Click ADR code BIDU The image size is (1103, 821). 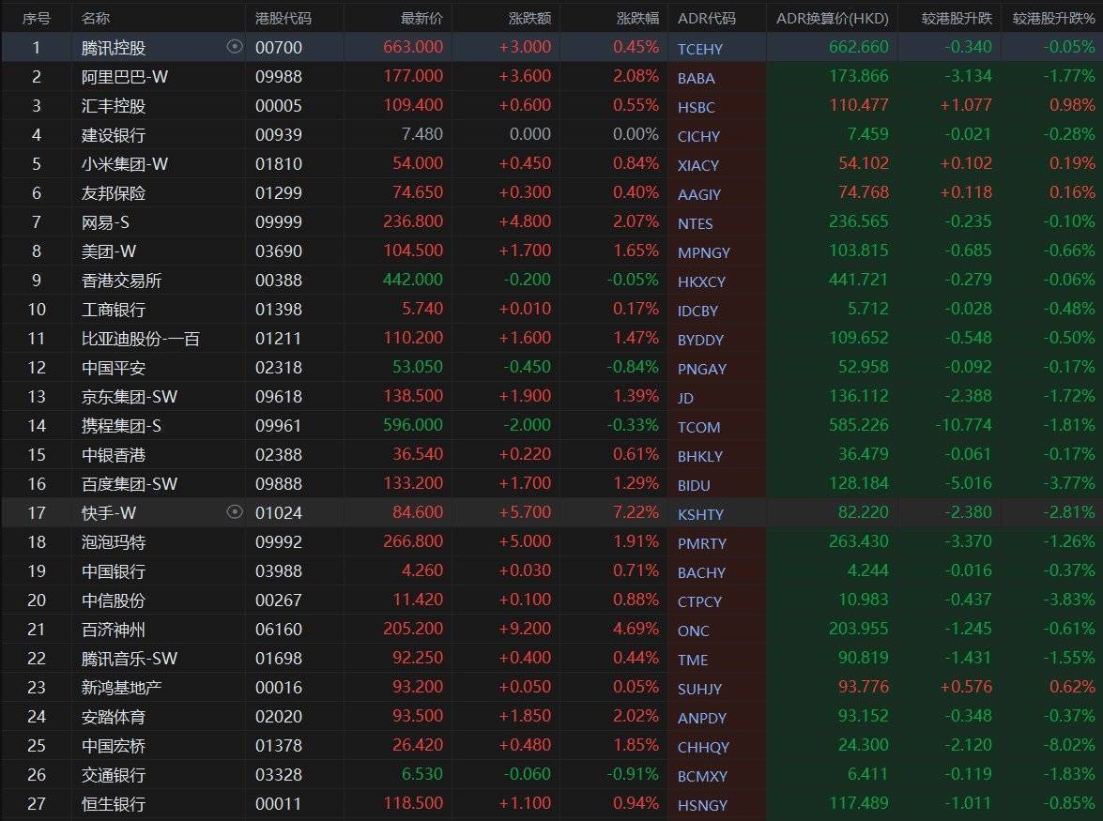[694, 485]
